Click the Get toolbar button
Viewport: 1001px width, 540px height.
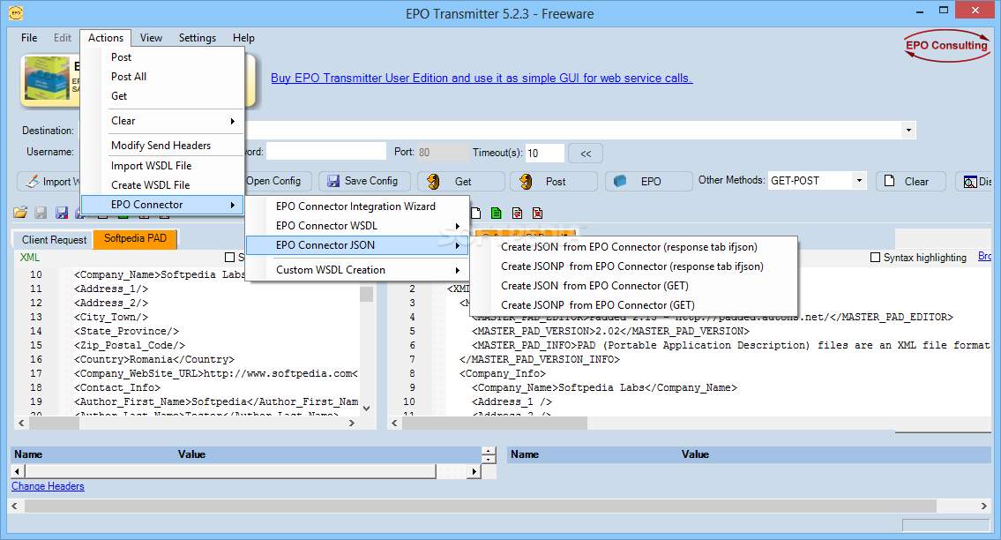pos(461,182)
